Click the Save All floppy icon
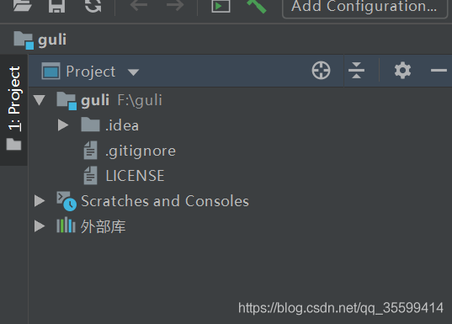 (x=56, y=6)
